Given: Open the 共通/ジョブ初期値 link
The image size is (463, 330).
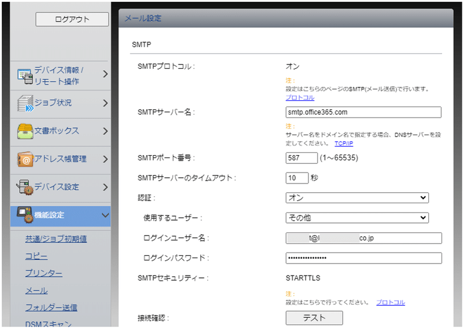Looking at the screenshot, I should [x=56, y=239].
